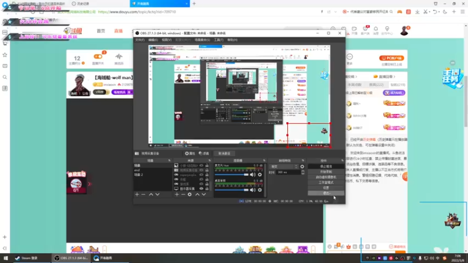The height and width of the screenshot is (263, 468).
Task: Toggle visibility eye for 显示器采集 source
Action: (x=201, y=188)
